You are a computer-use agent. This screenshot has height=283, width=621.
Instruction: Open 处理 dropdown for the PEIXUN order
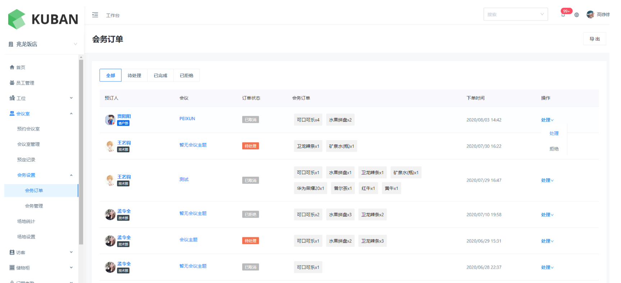click(x=547, y=120)
